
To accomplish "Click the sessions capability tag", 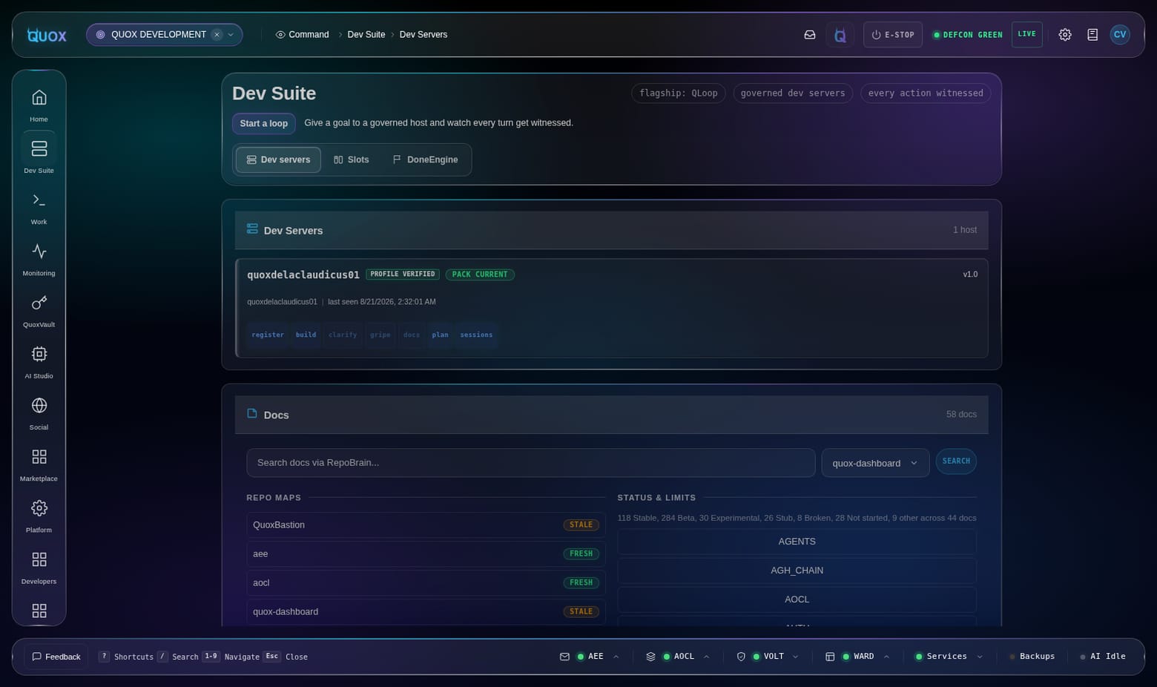I will (x=476, y=335).
